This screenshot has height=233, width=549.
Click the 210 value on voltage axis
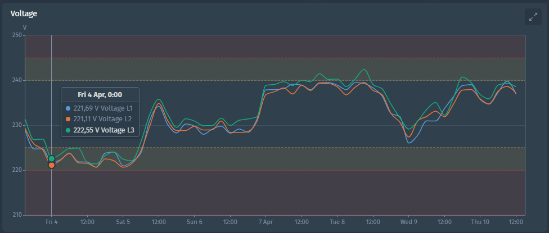point(16,214)
